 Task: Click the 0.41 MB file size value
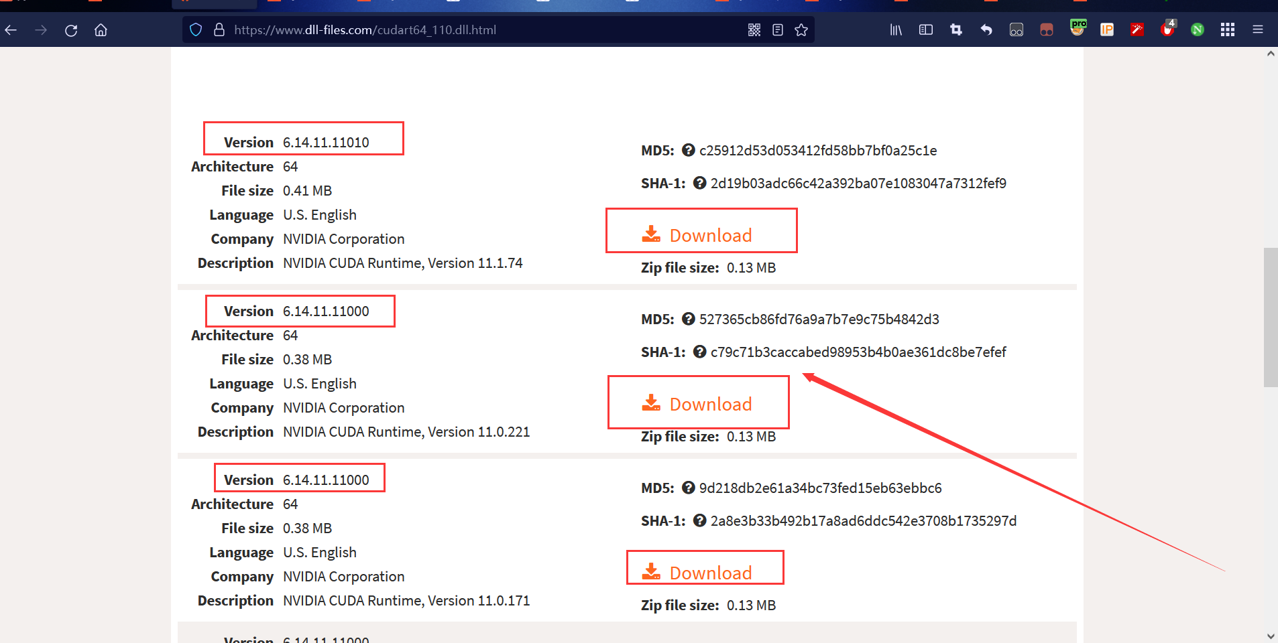[x=307, y=191]
